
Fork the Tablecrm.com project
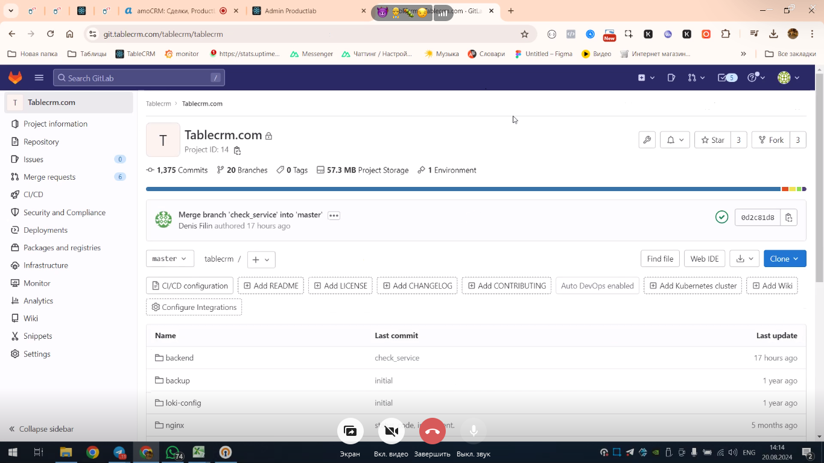[770, 140]
